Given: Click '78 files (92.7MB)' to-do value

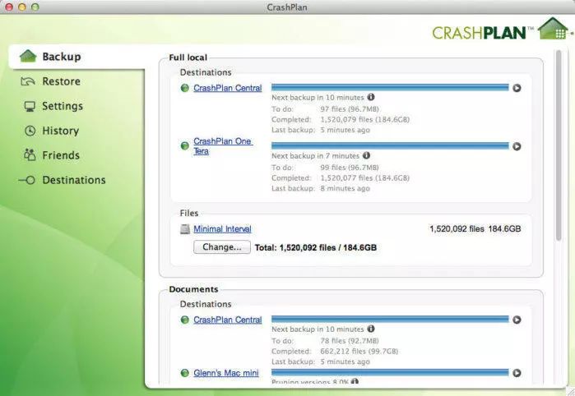Looking at the screenshot, I should tap(350, 341).
